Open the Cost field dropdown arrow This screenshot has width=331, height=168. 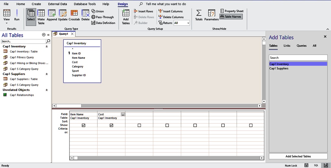click(x=123, y=114)
